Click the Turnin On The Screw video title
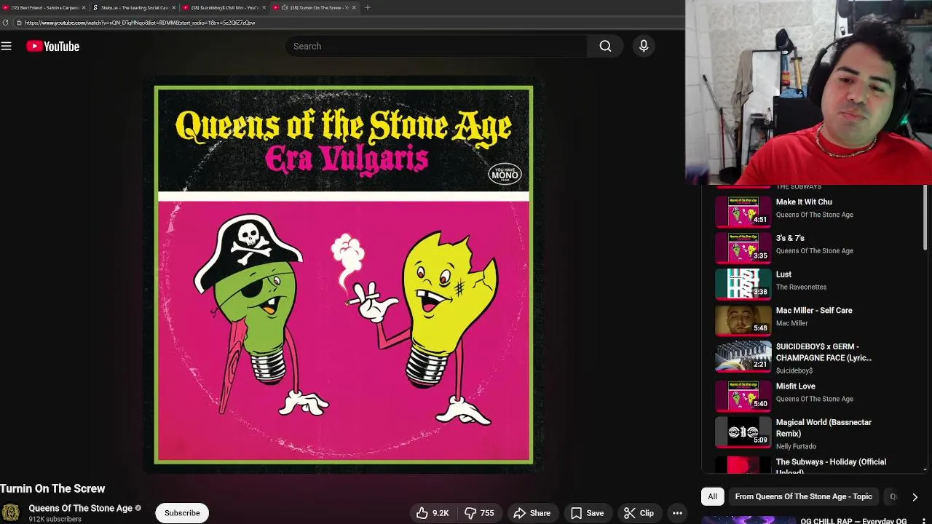Viewport: 932px width, 524px height. coord(52,488)
